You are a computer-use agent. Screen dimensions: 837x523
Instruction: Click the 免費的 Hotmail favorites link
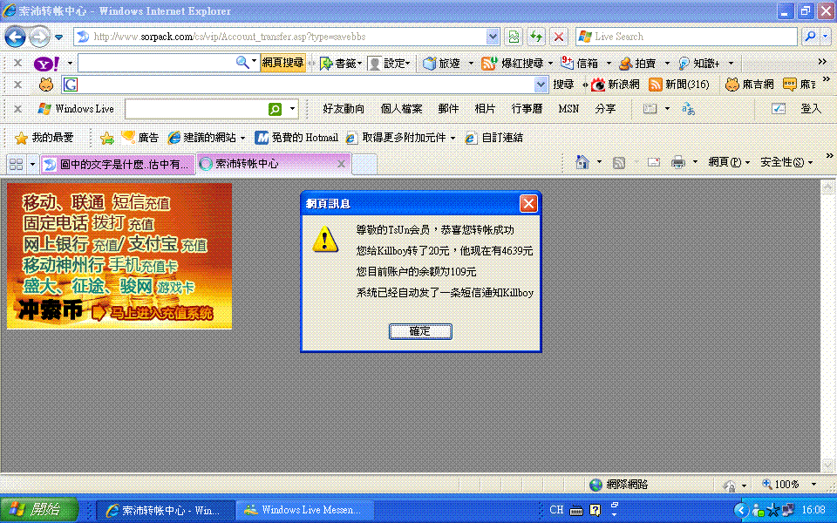coord(296,138)
